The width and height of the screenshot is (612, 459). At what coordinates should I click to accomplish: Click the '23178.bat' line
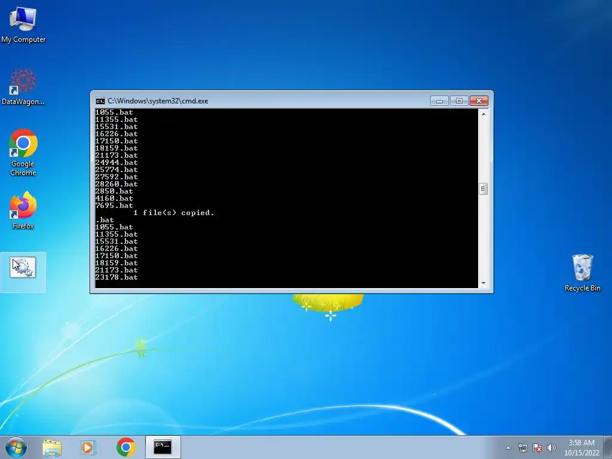click(x=117, y=277)
